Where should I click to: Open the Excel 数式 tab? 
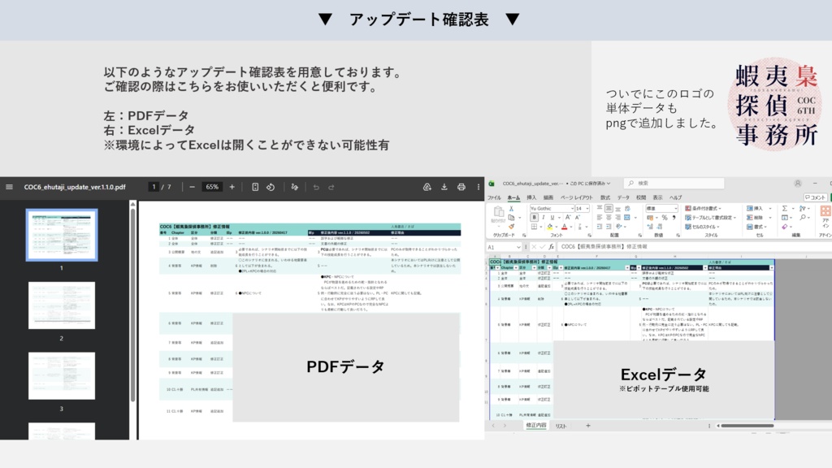click(604, 197)
